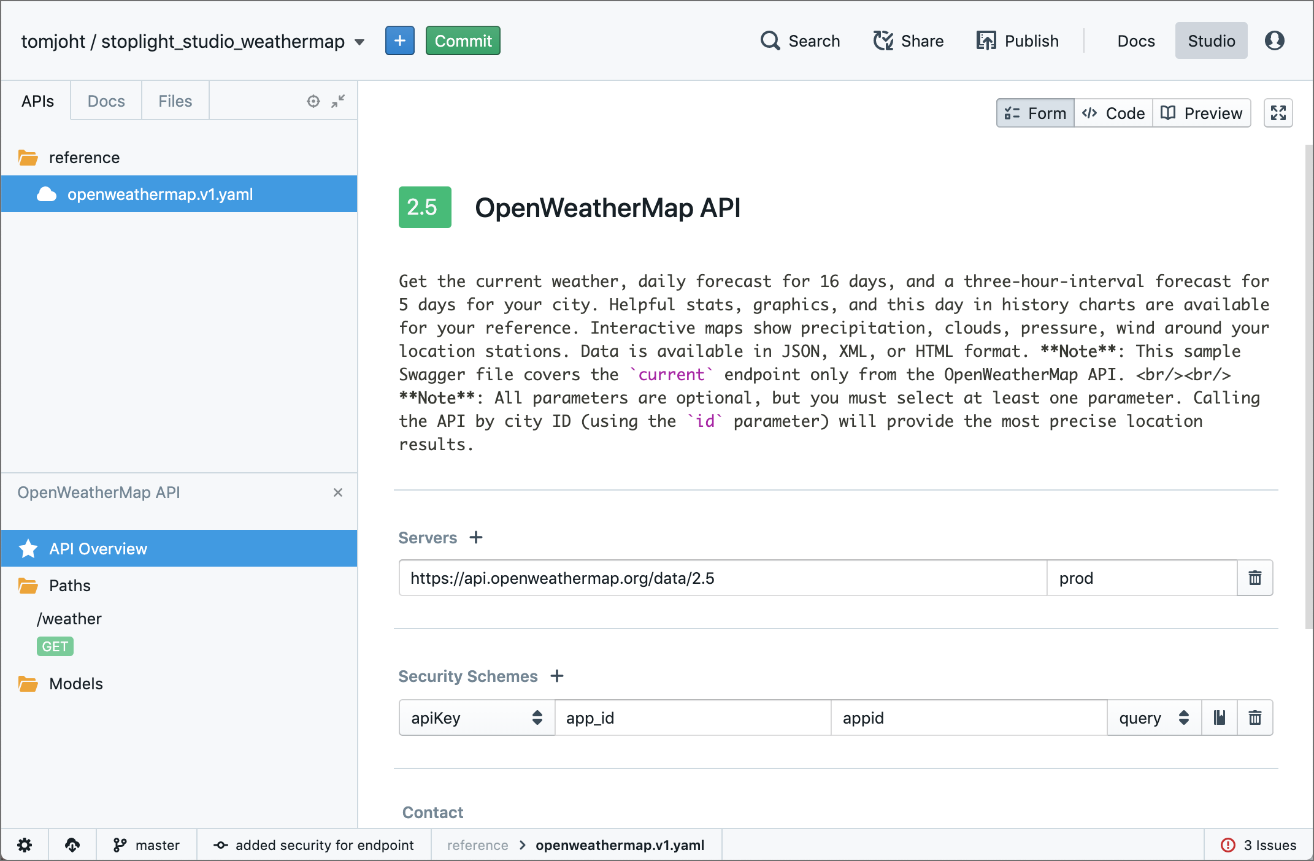
Task: Select the APIs sidebar tab
Action: [37, 101]
